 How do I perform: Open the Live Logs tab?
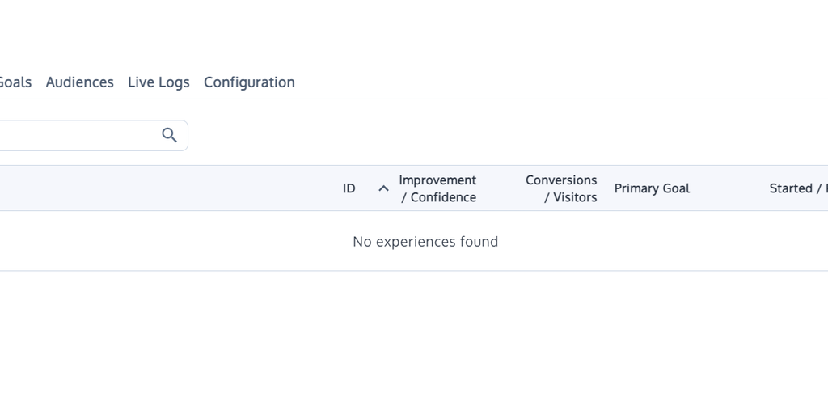[158, 82]
